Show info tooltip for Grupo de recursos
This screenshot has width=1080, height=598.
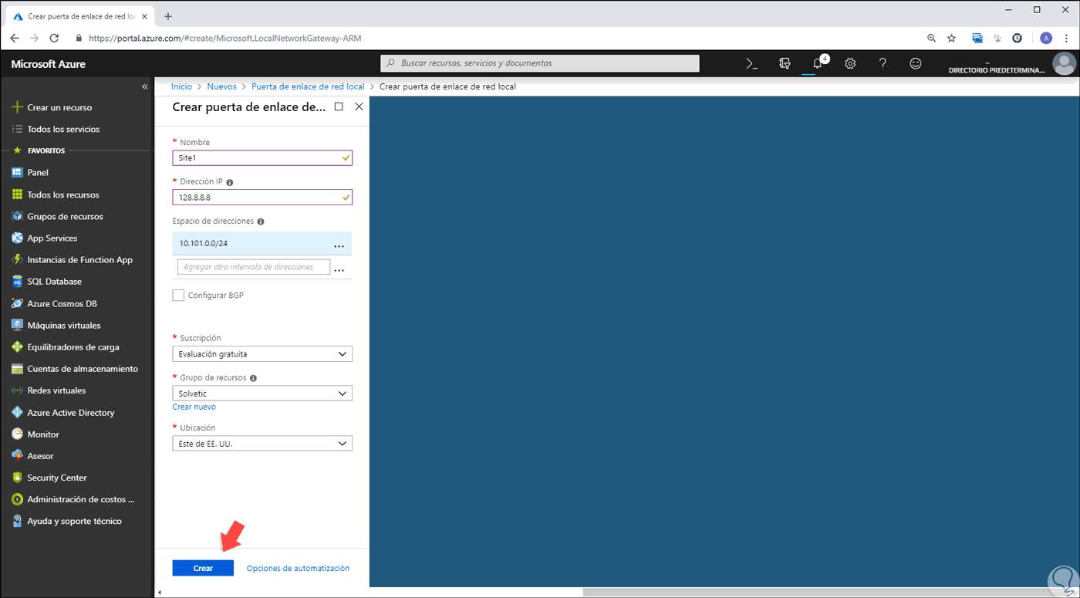pos(254,378)
